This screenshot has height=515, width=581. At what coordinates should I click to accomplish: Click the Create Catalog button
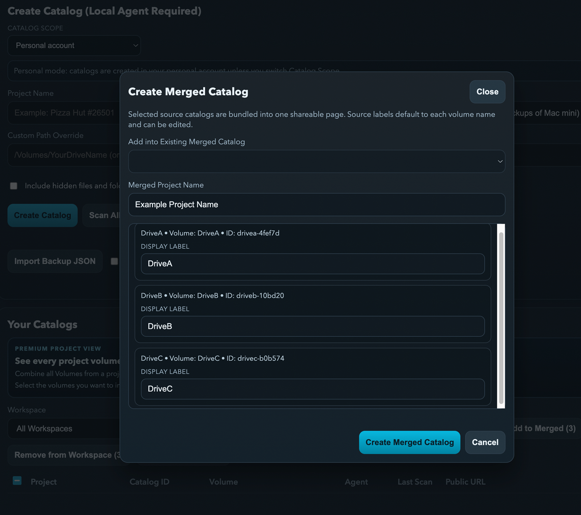coord(42,215)
